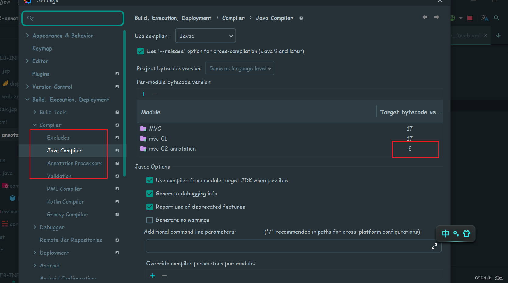Image resolution: width=508 pixels, height=283 pixels.
Task: Open the Use compiler Javac dropdown
Action: pyautogui.click(x=206, y=36)
